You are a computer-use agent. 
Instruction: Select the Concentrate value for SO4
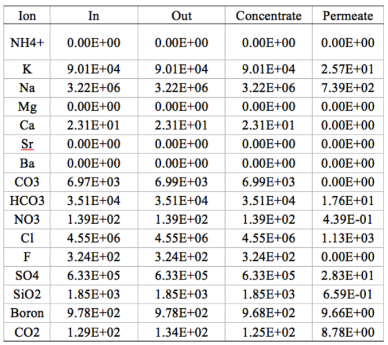click(269, 275)
